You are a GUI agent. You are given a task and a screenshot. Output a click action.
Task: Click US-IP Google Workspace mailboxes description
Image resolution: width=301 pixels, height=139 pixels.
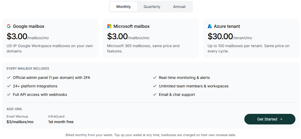(50, 48)
